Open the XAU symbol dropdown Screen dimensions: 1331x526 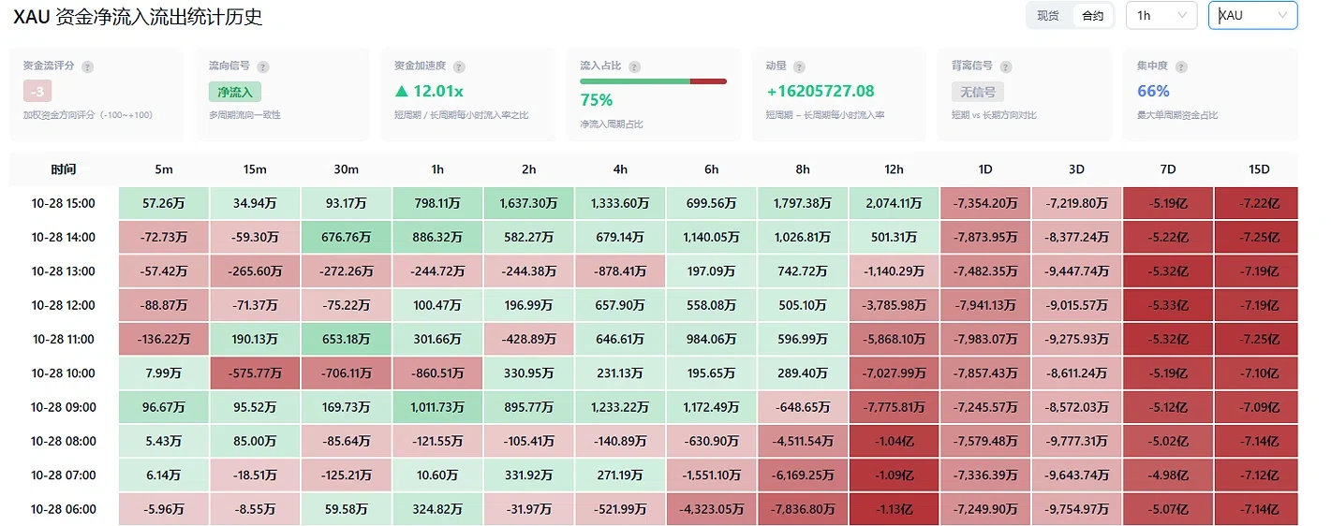tap(1253, 16)
